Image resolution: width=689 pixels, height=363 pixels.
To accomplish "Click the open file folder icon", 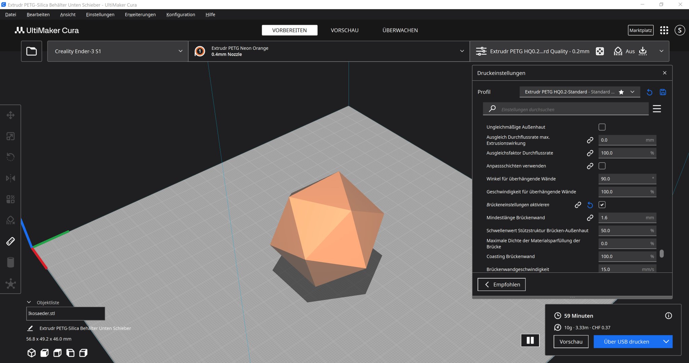I will 32,51.
